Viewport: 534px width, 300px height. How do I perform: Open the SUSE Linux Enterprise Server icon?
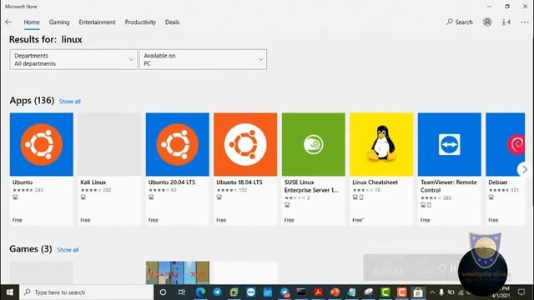tap(314, 144)
